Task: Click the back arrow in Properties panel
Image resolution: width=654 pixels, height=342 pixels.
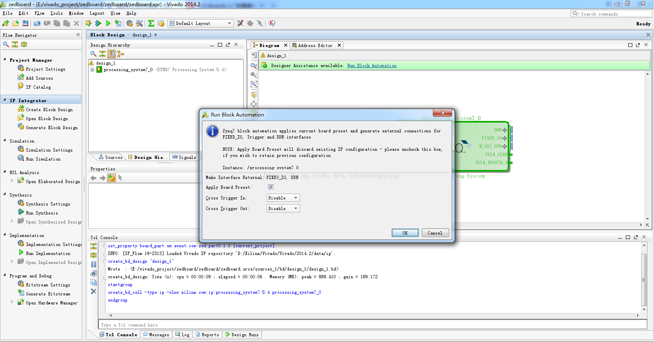Action: click(x=93, y=178)
